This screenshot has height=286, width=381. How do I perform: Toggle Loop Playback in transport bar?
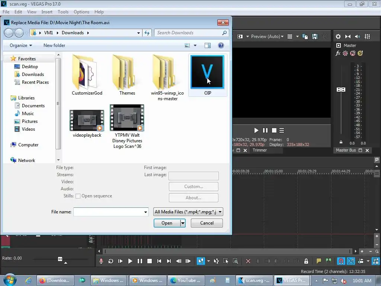pyautogui.click(x=111, y=261)
